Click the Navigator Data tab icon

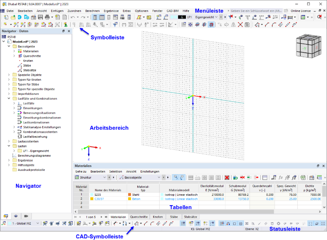click(6, 216)
